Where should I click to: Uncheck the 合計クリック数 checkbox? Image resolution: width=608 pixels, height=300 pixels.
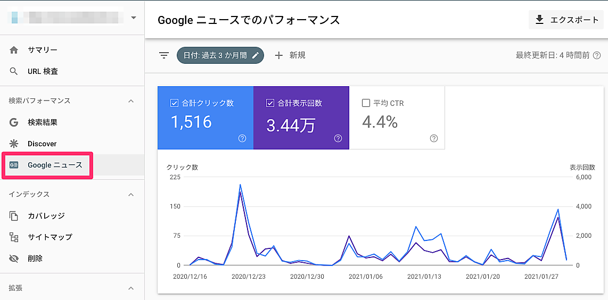click(x=174, y=103)
